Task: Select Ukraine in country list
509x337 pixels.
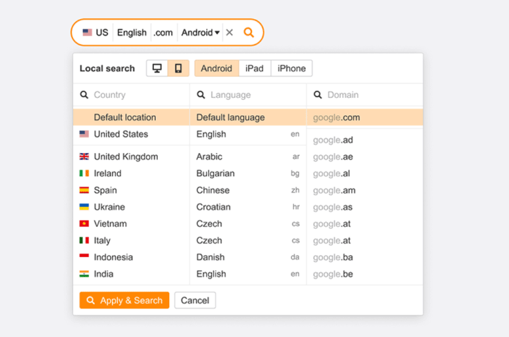Action: [x=131, y=207]
